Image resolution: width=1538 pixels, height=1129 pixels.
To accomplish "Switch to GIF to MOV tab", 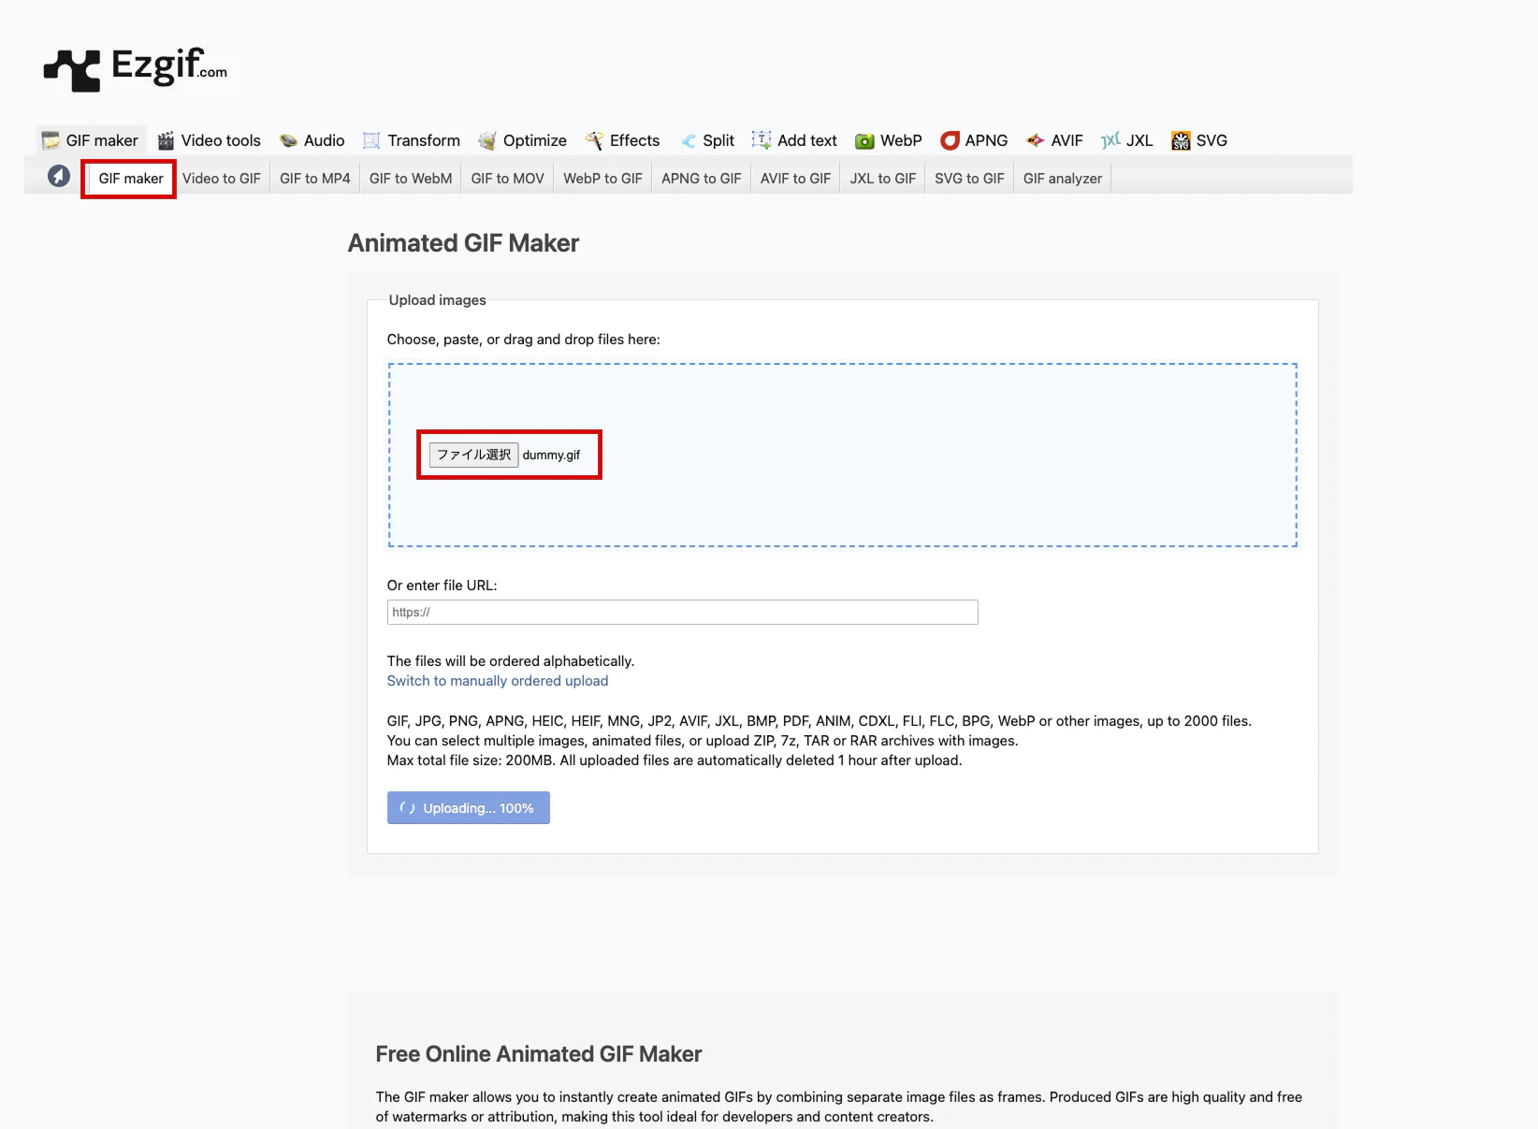I will click(507, 179).
